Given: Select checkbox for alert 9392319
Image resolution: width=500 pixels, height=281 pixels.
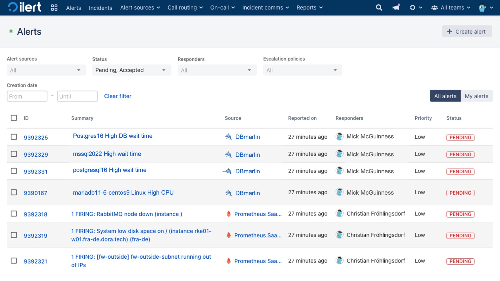Looking at the screenshot, I should coord(14,235).
